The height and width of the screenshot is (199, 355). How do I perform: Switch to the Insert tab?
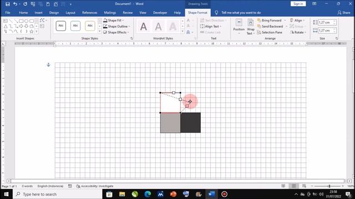pyautogui.click(x=38, y=13)
